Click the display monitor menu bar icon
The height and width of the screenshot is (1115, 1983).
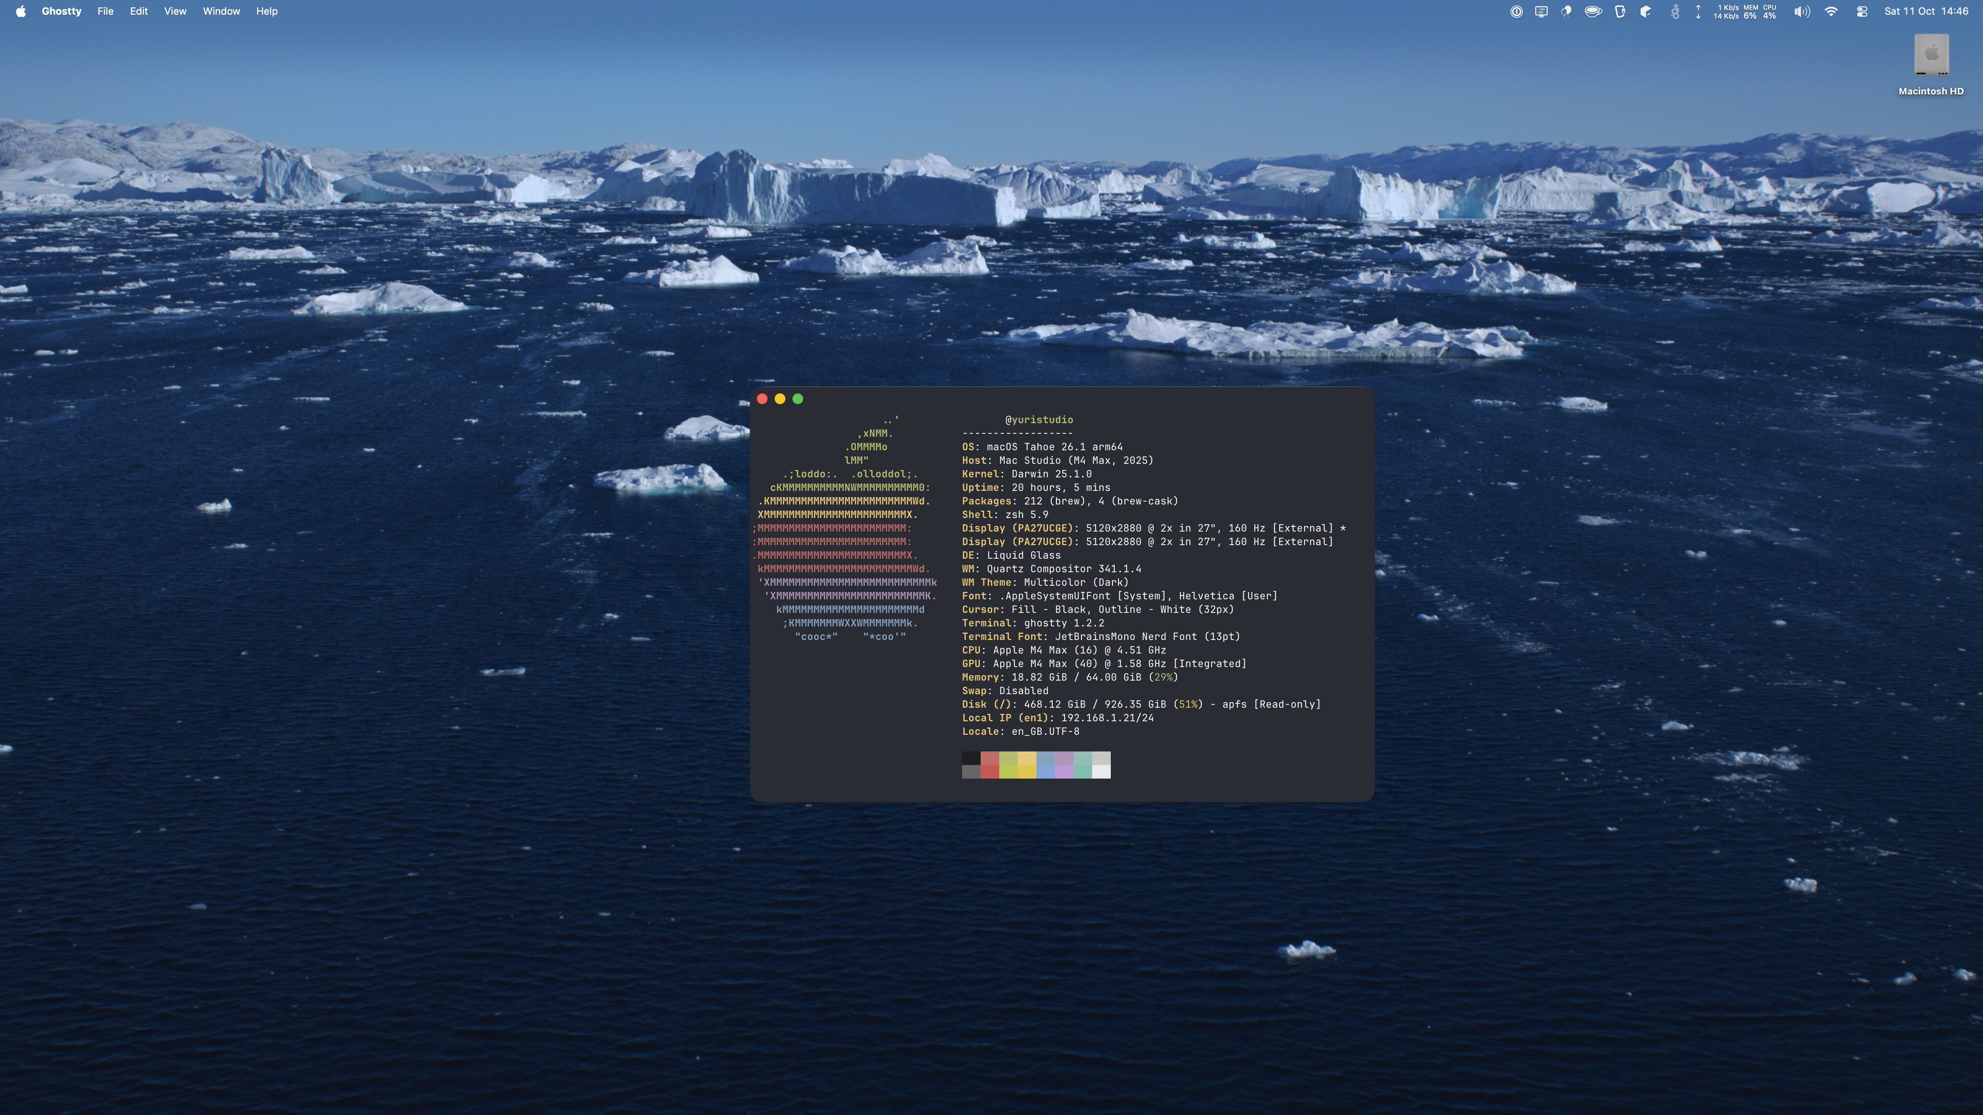point(1541,12)
